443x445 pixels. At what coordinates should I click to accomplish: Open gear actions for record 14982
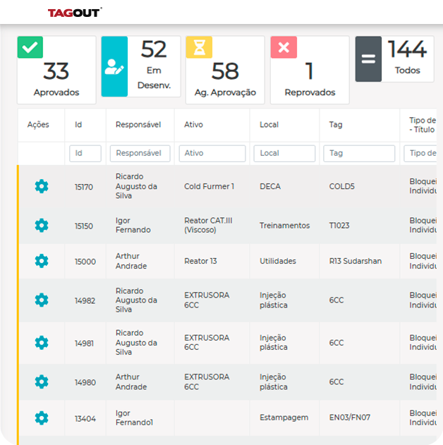[42, 300]
